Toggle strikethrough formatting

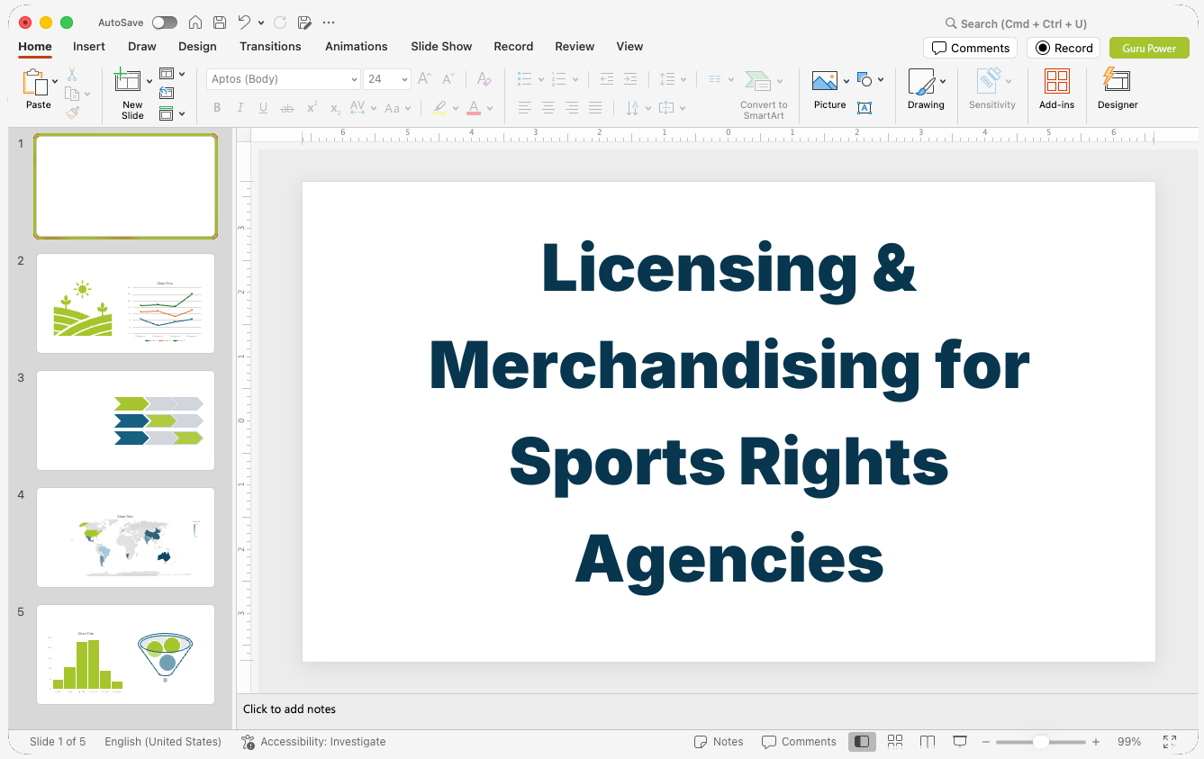(x=287, y=108)
